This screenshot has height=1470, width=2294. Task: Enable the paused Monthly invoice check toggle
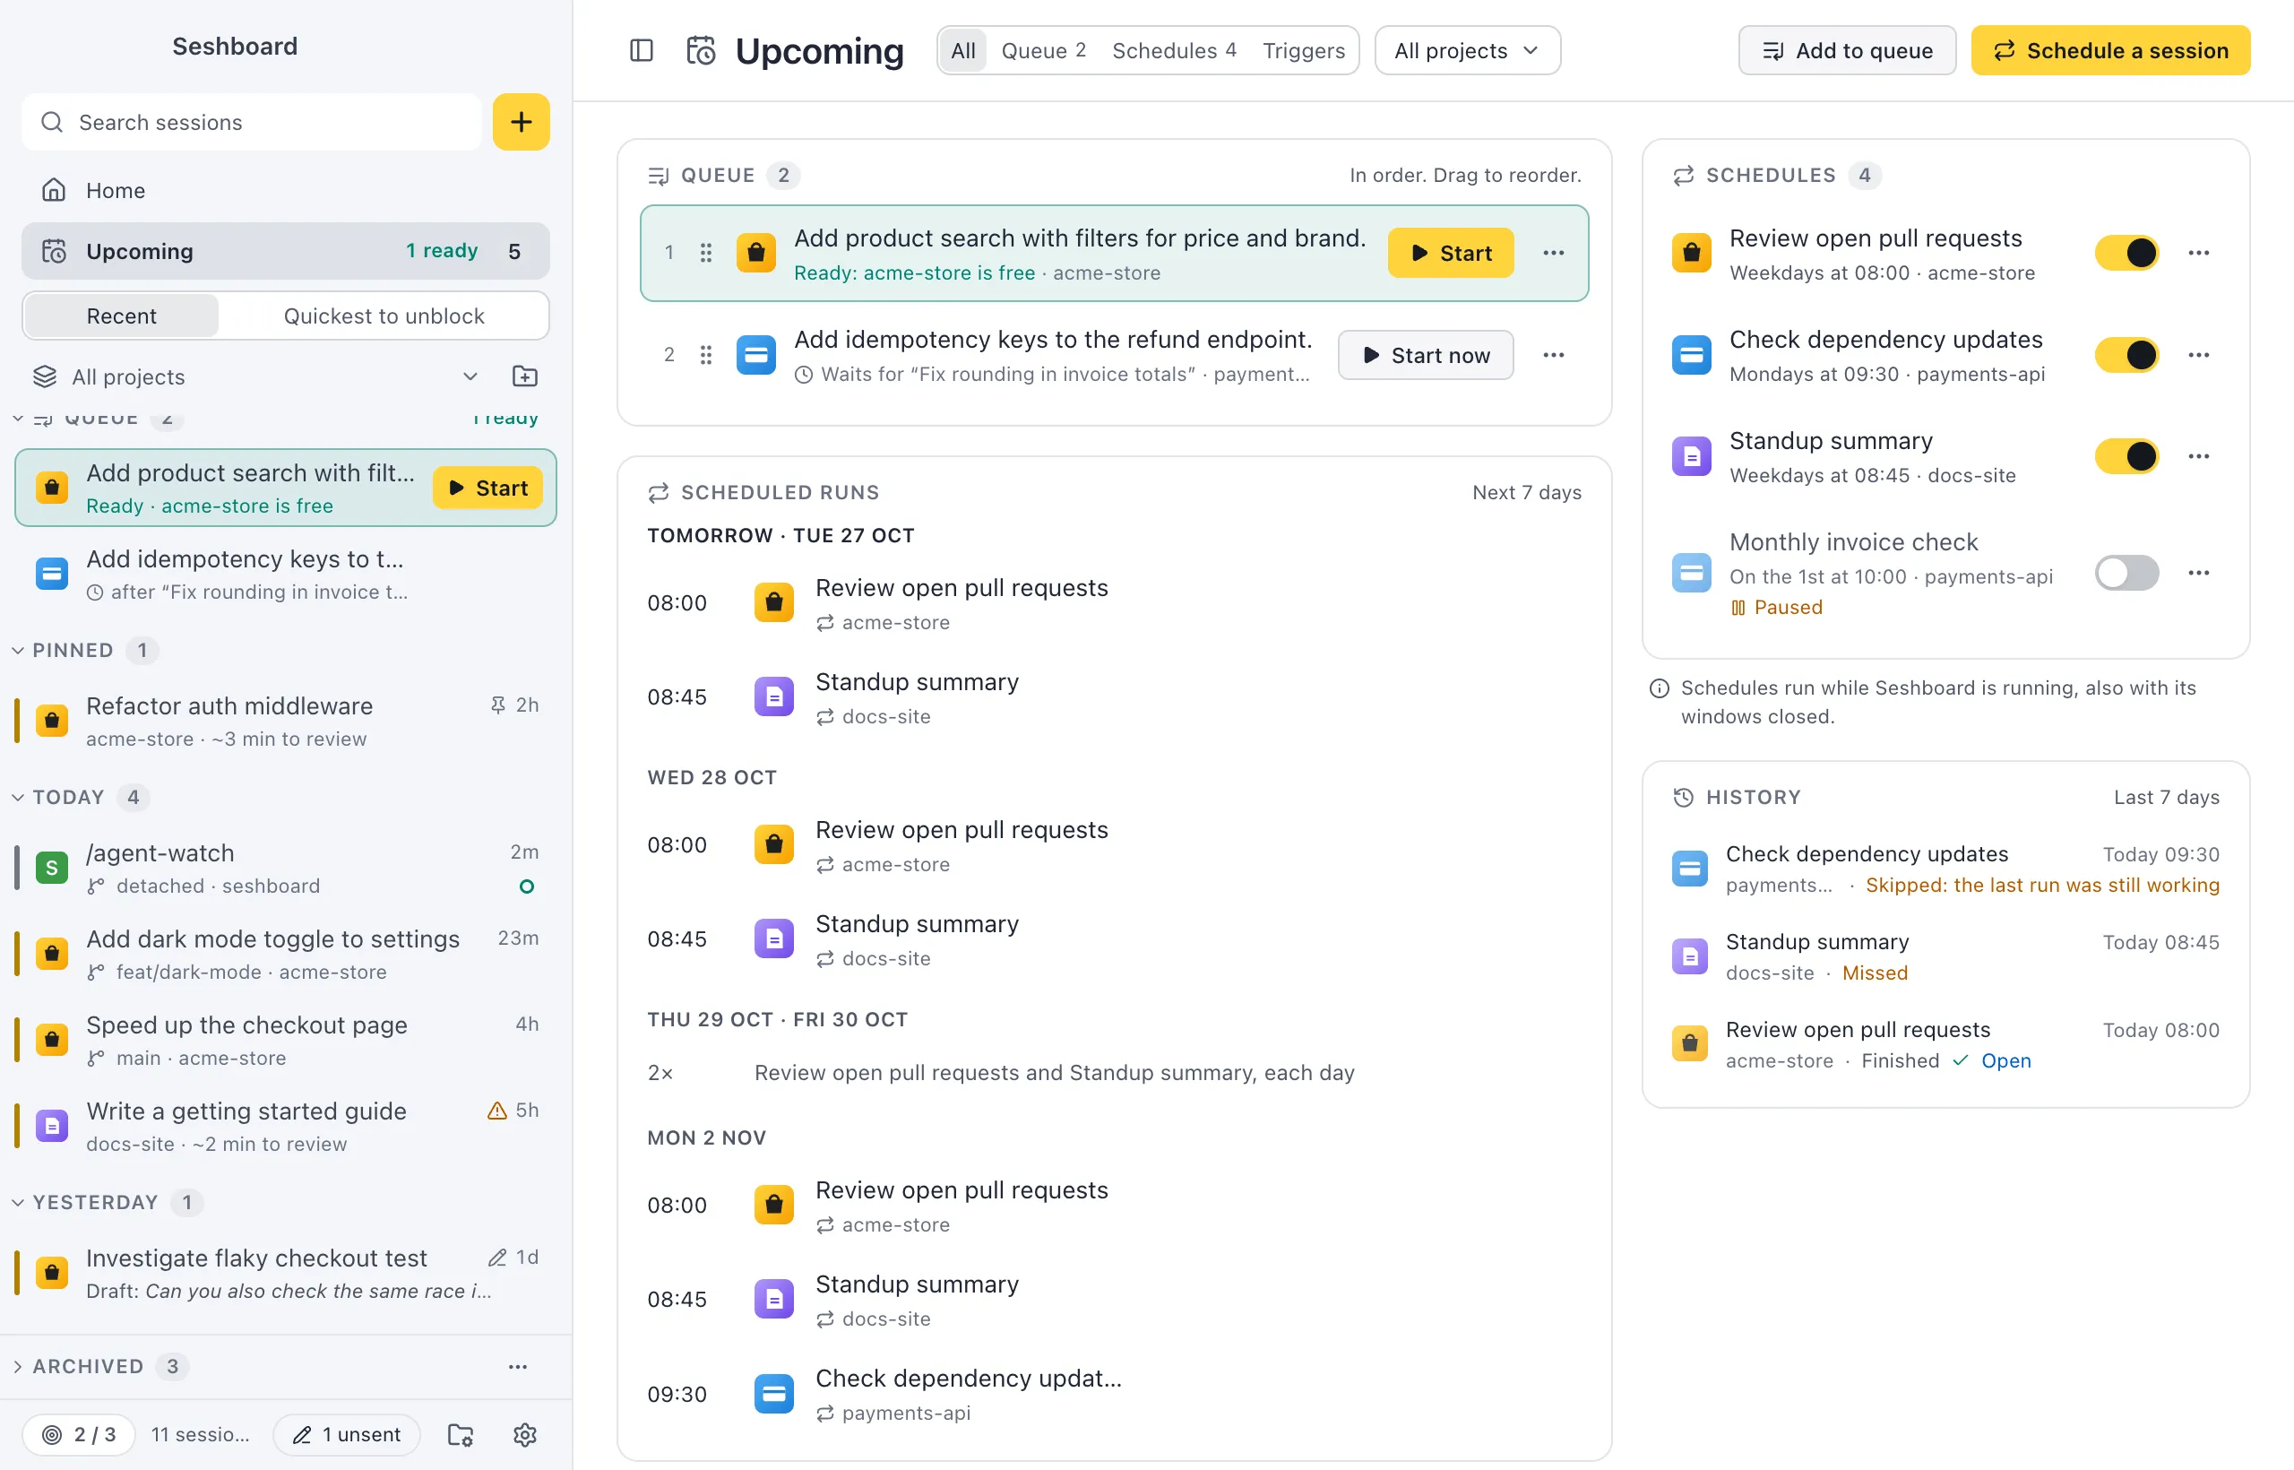pyautogui.click(x=2127, y=573)
